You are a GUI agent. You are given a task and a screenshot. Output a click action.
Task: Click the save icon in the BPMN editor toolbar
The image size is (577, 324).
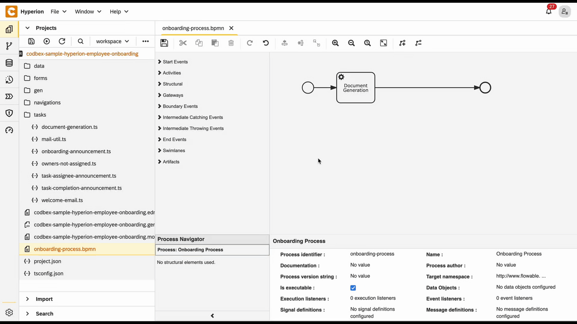(x=164, y=43)
